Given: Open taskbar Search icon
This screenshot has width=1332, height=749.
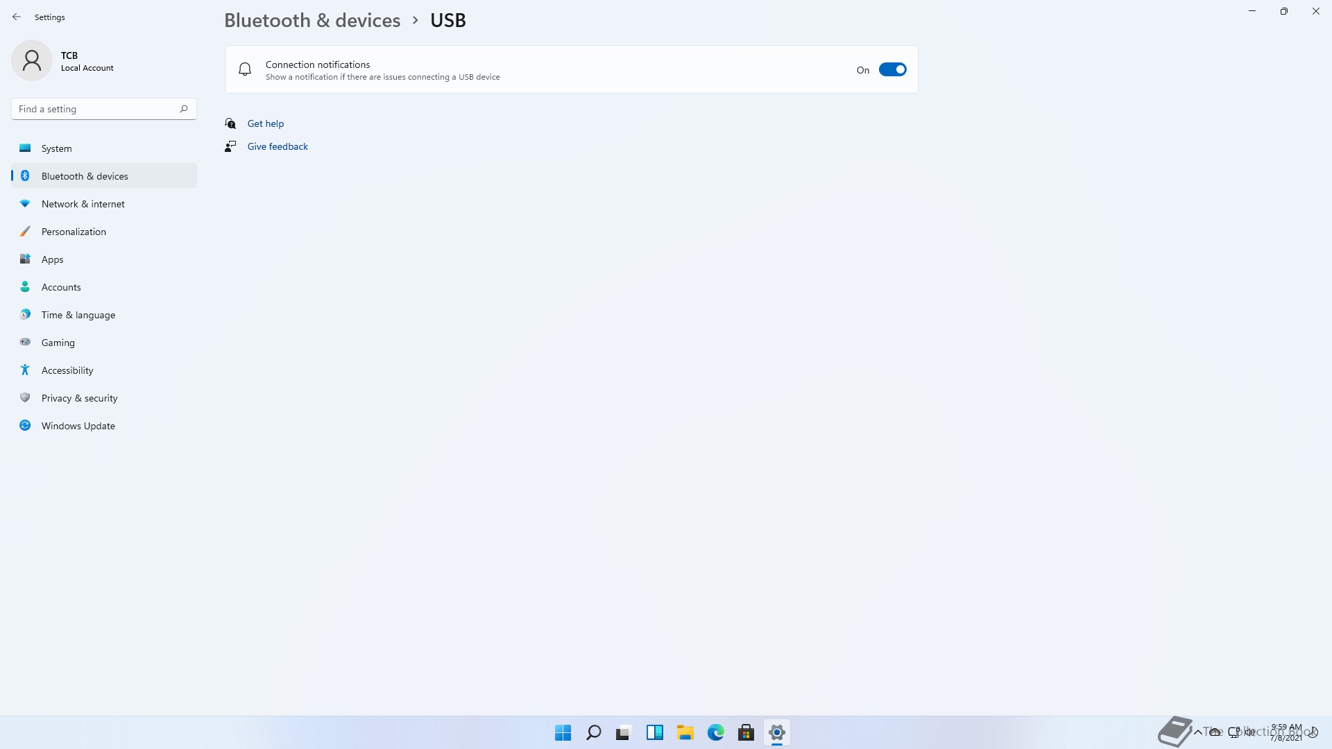Looking at the screenshot, I should pos(593,732).
